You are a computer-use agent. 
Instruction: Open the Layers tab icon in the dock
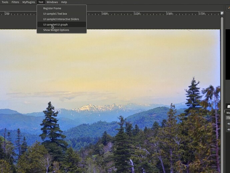click(x=229, y=106)
